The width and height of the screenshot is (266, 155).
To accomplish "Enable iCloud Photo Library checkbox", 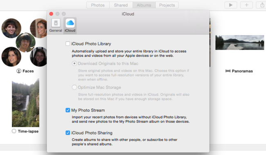I will pos(68,44).
